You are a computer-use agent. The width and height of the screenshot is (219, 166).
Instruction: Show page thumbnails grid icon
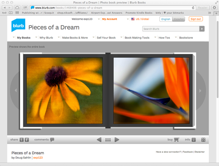[108, 140]
